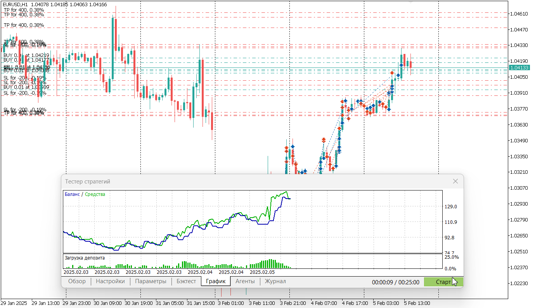The height and width of the screenshot is (308, 535).
Task: Click the elapsed time display 00:00:09 / 00:25:00
Action: [x=396, y=283]
